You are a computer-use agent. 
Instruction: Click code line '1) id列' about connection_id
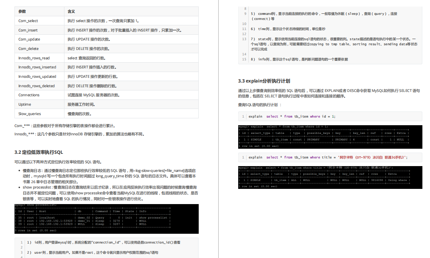104,242
